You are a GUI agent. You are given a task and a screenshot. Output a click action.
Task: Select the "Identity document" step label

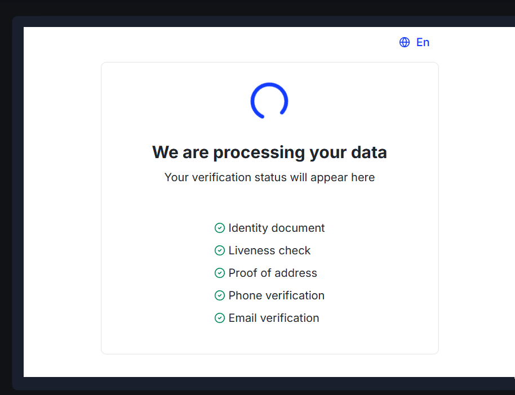276,228
